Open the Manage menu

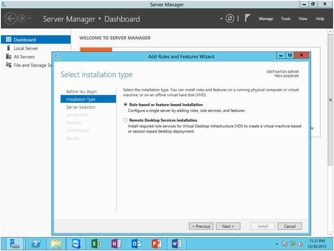[266, 19]
